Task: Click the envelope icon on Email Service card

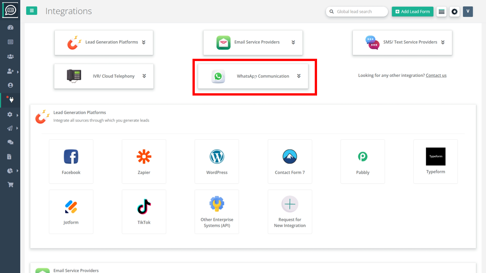Action: pyautogui.click(x=224, y=42)
